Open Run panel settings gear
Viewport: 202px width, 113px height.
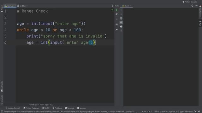coord(192,6)
